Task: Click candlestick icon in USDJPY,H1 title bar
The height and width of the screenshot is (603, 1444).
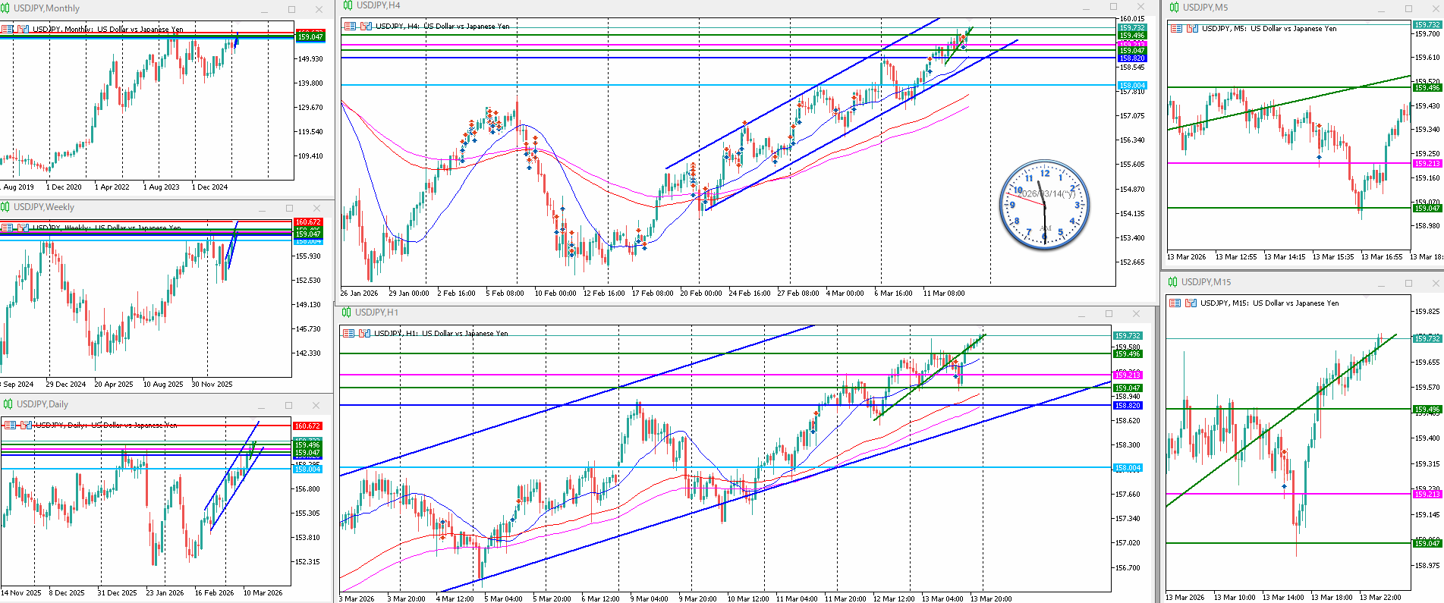Action: pos(347,312)
